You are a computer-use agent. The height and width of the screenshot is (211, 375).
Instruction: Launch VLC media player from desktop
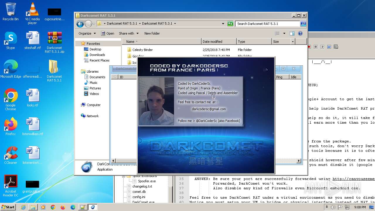coord(32,13)
